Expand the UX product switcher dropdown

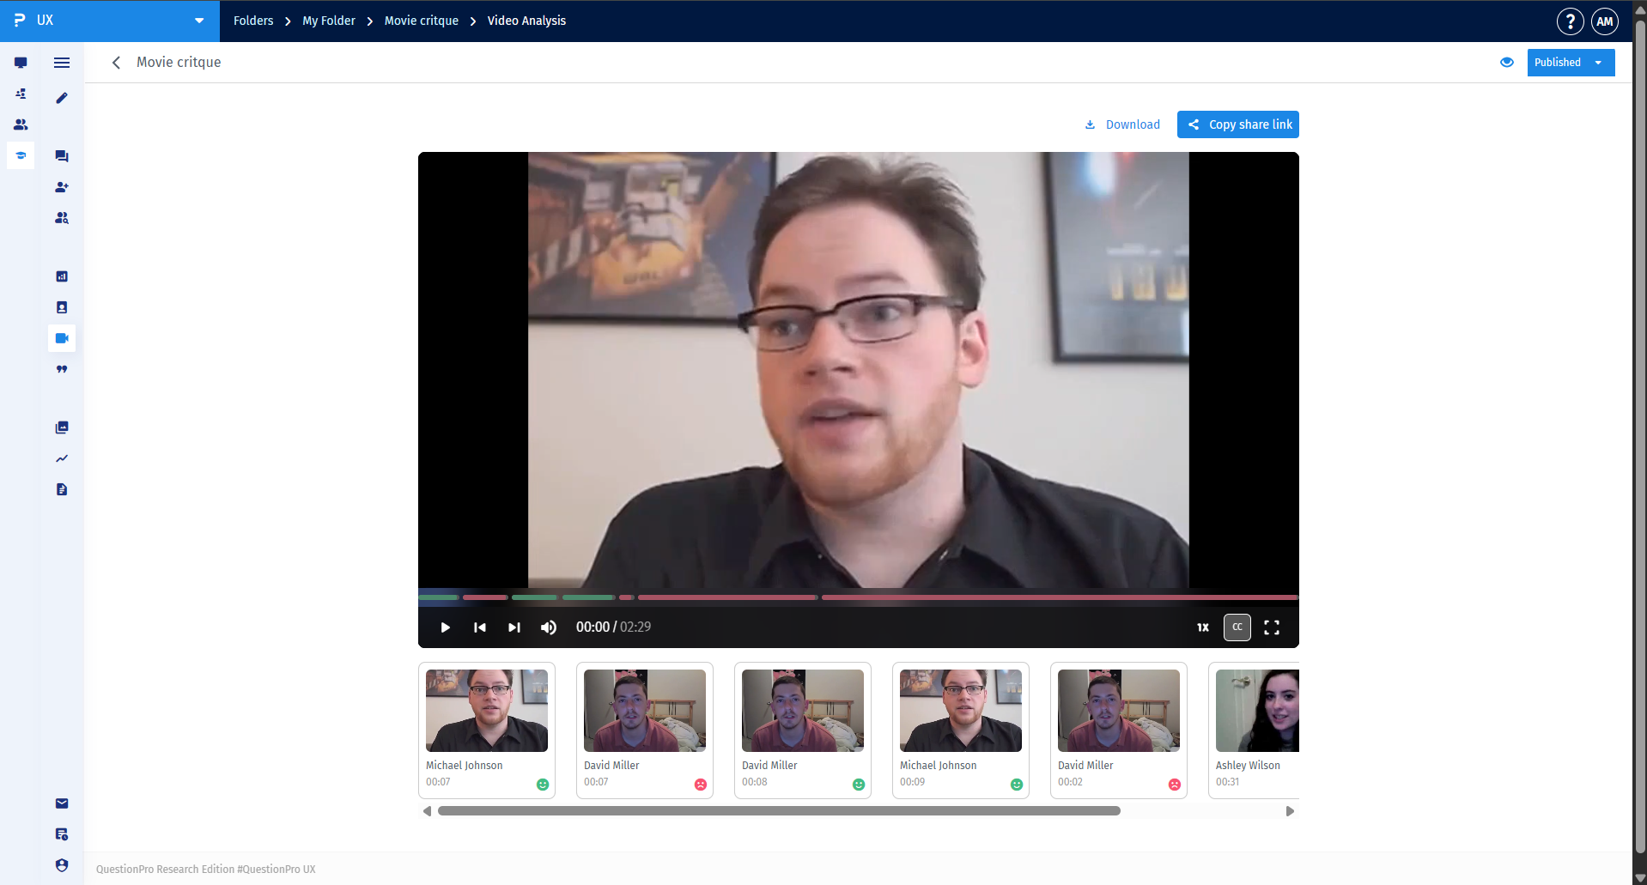pos(199,21)
